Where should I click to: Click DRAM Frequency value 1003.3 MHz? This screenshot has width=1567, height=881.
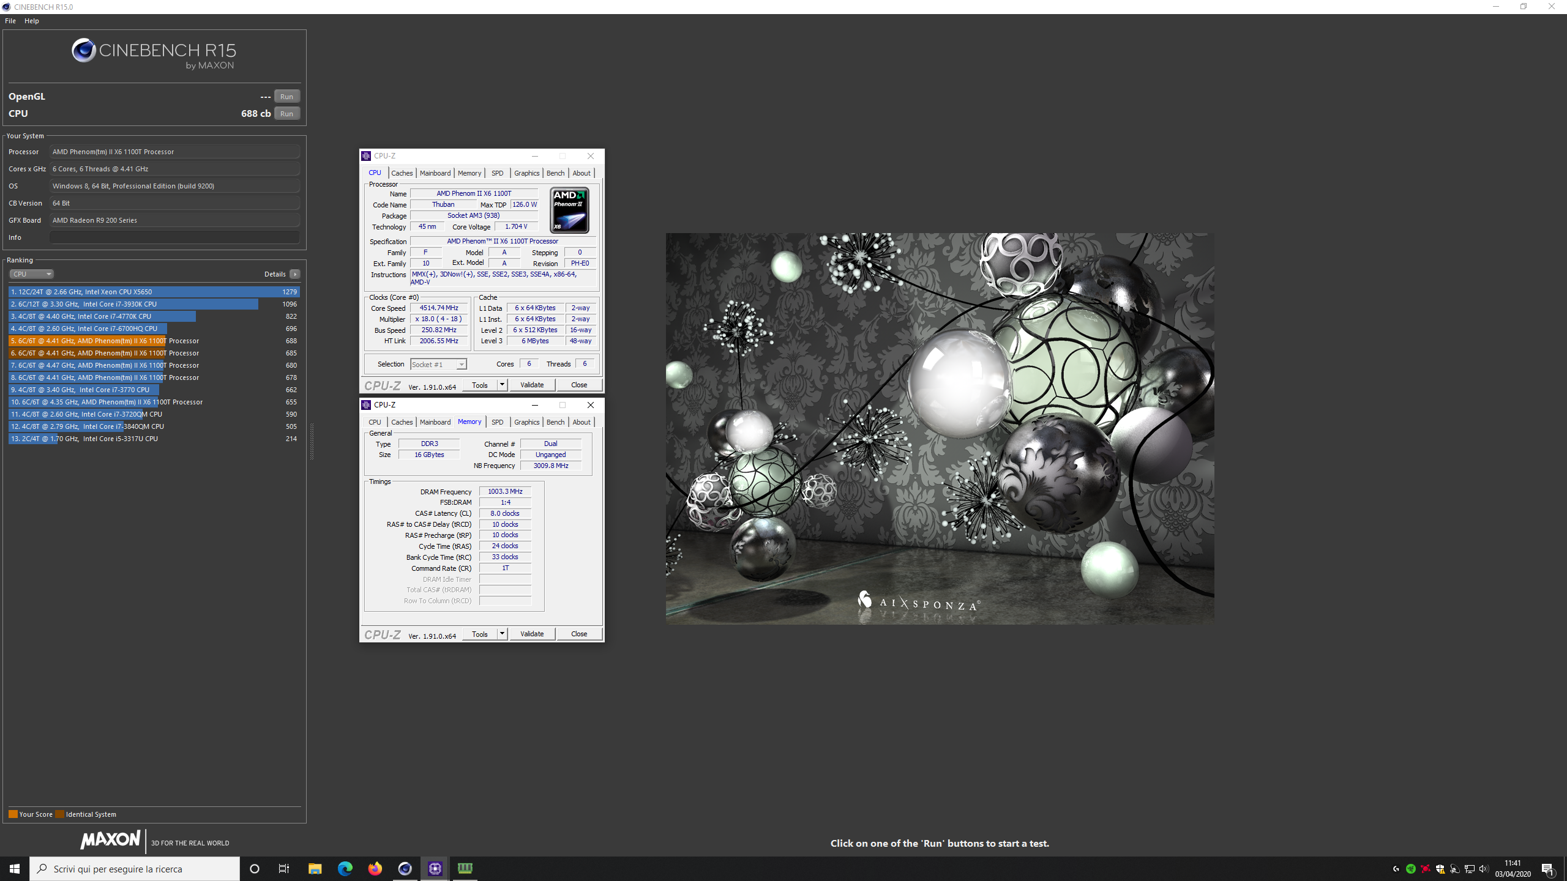[505, 492]
